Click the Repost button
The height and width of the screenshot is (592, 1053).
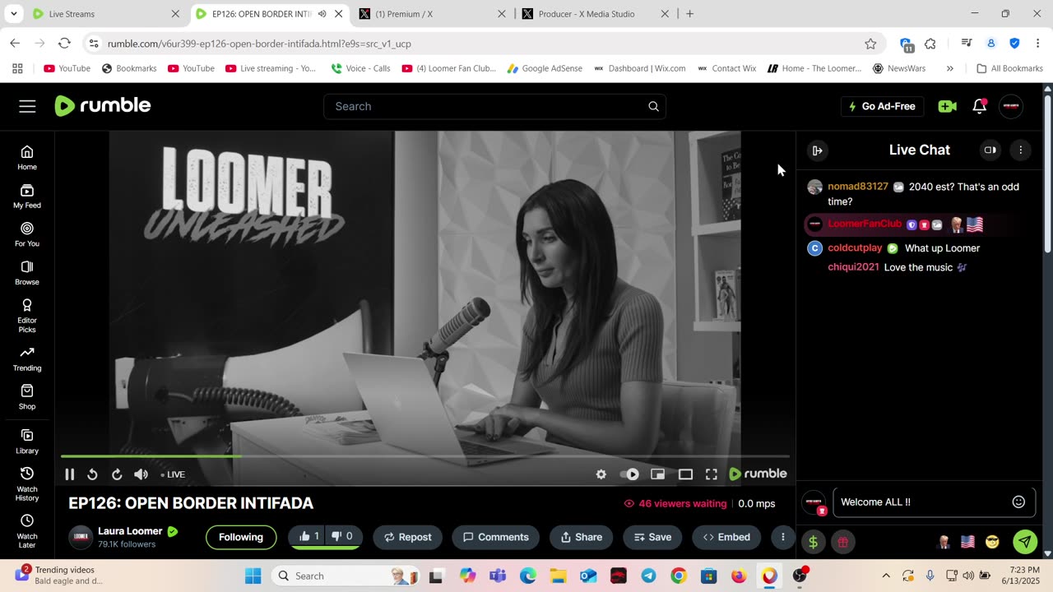tap(408, 537)
